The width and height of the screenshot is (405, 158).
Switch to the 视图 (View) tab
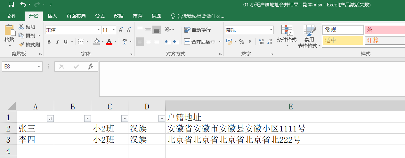click(157, 16)
